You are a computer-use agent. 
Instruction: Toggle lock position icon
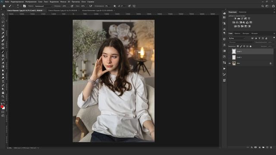coord(244,46)
